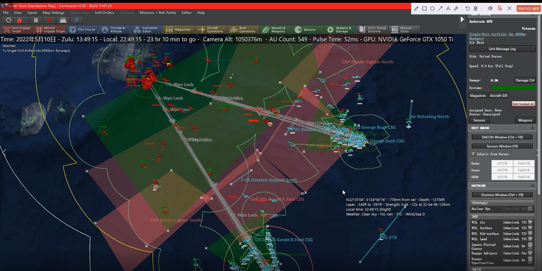Click the red record icon
Screen dimensions: 542x271
coord(49,20)
